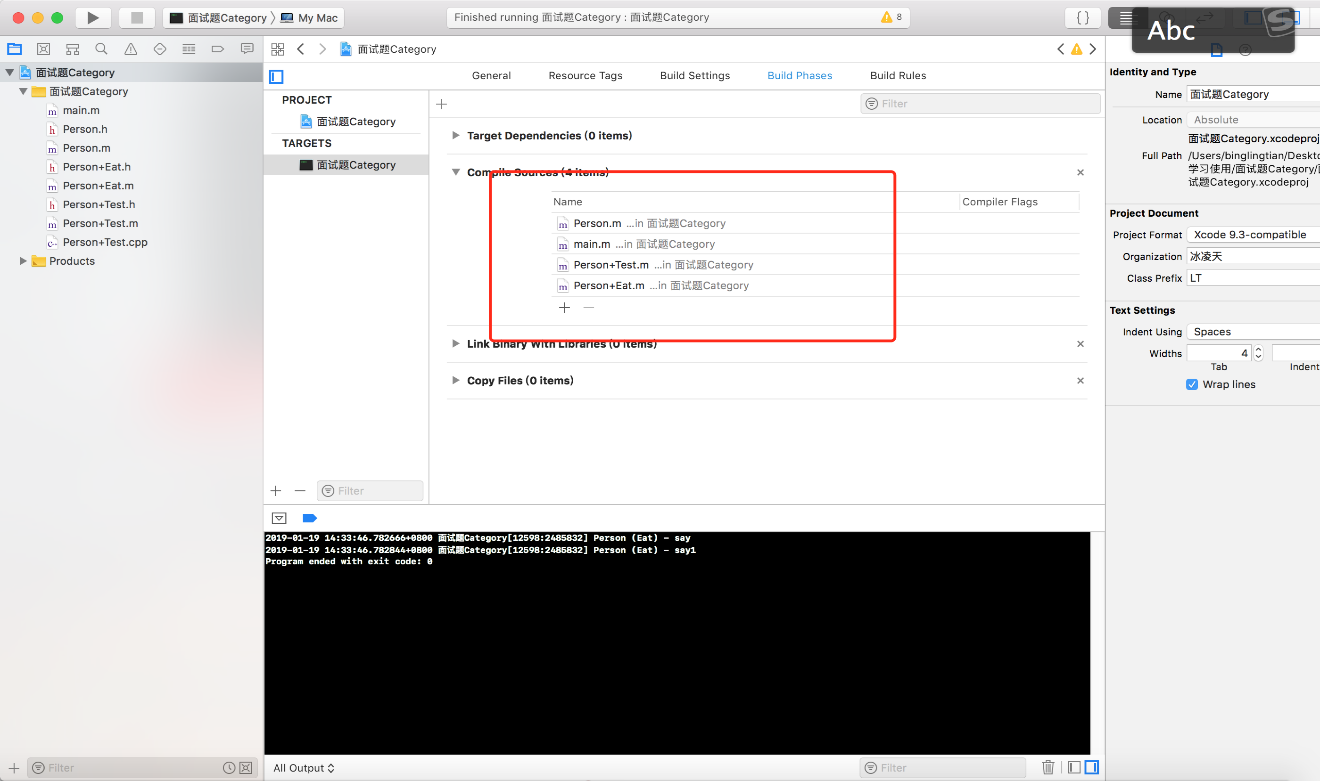This screenshot has height=781, width=1320.
Task: Click the Run (play) button
Action: point(93,18)
